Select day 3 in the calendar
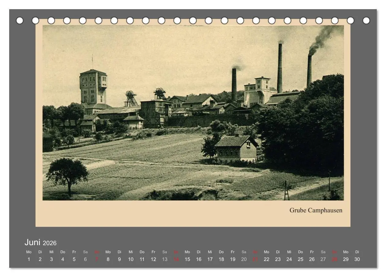 coord(51,259)
